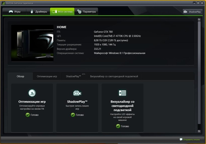This screenshot has height=144, width=206.
Task: Click the 8,00 ГБ ОЗУ memory value
Action: [111, 40]
